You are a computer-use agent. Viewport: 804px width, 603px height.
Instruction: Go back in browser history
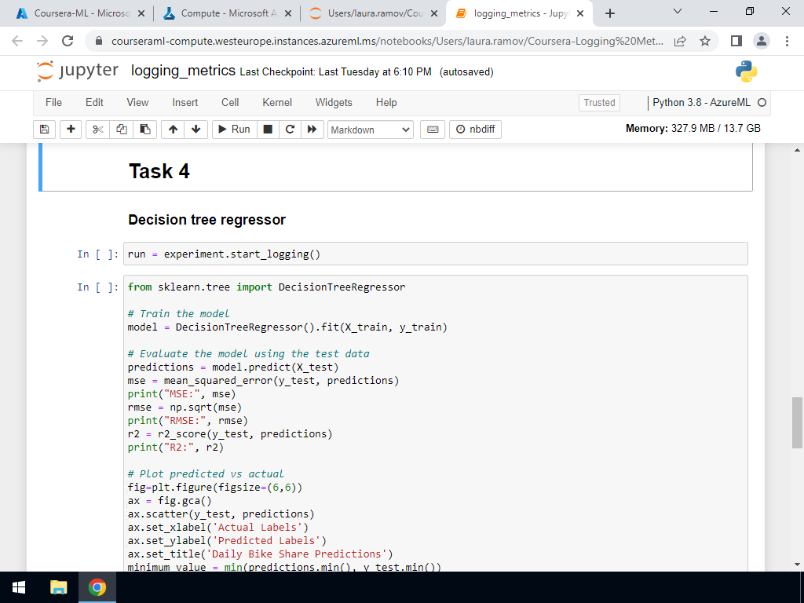17,41
